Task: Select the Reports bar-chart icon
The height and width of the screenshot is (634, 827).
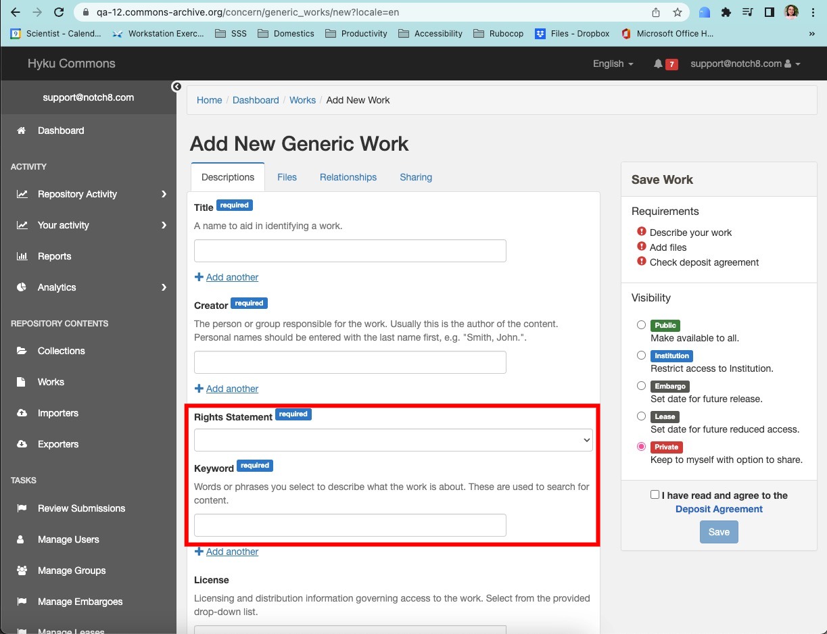Action: 24,256
